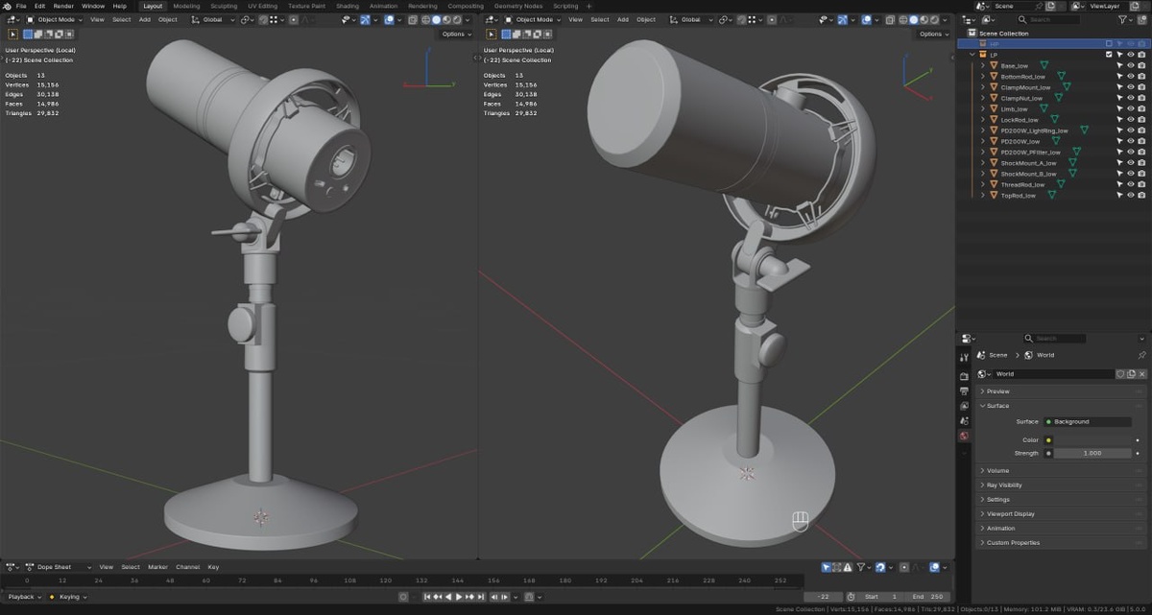Switch to the UV Editing workspace tab
This screenshot has width=1152, height=615.
pos(260,6)
